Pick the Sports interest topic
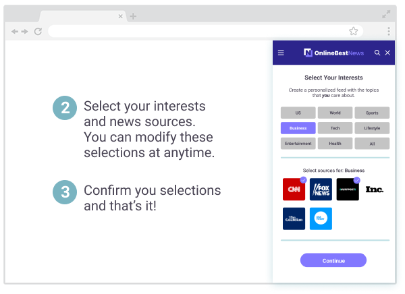The width and height of the screenshot is (405, 294). click(372, 113)
